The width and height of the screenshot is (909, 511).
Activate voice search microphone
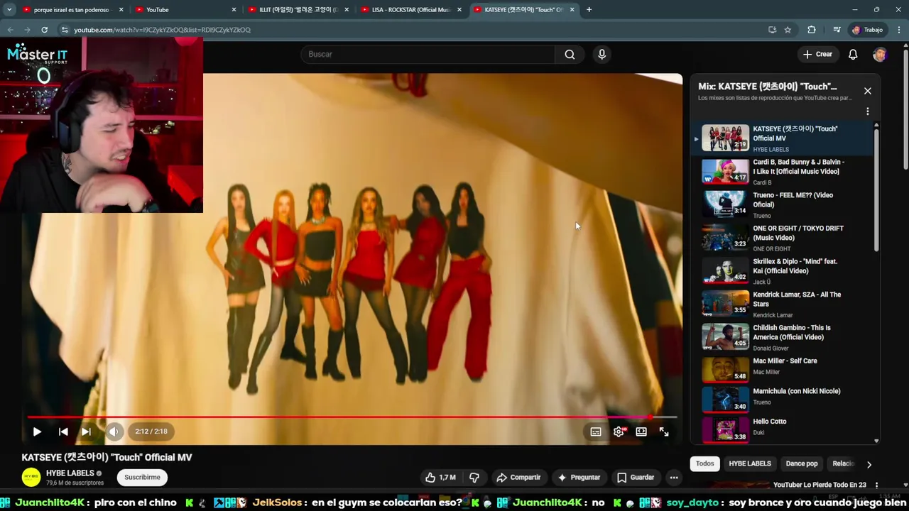tap(602, 55)
